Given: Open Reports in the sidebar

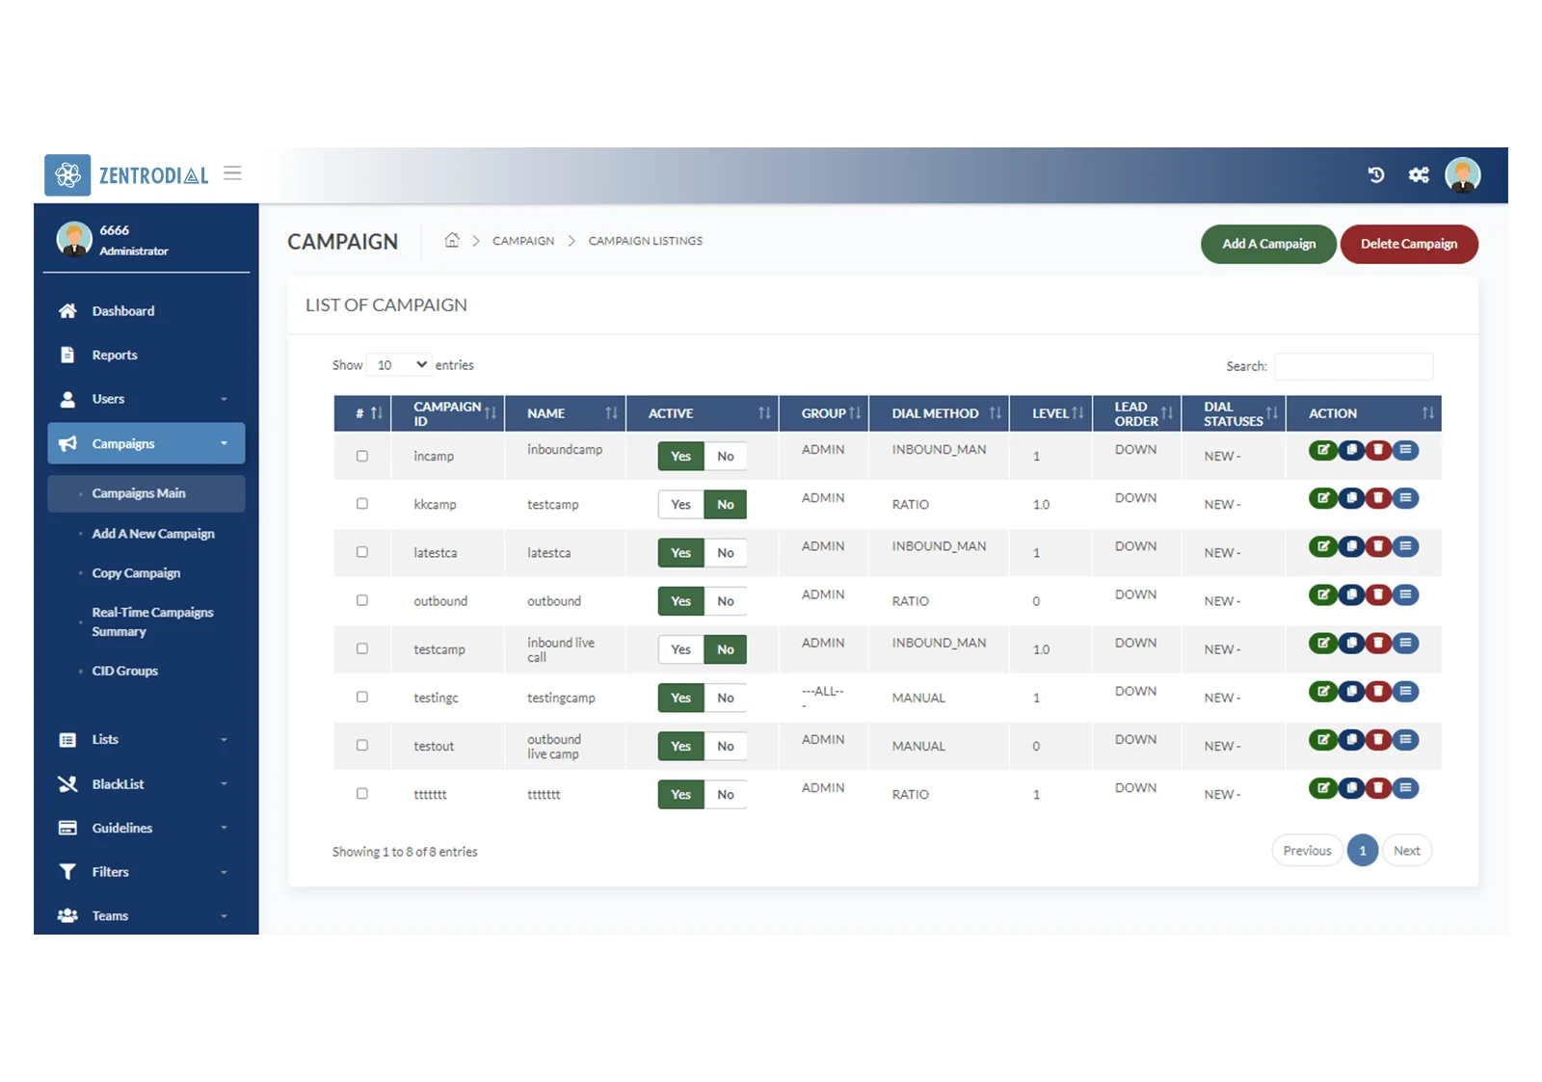Looking at the screenshot, I should tap(115, 355).
